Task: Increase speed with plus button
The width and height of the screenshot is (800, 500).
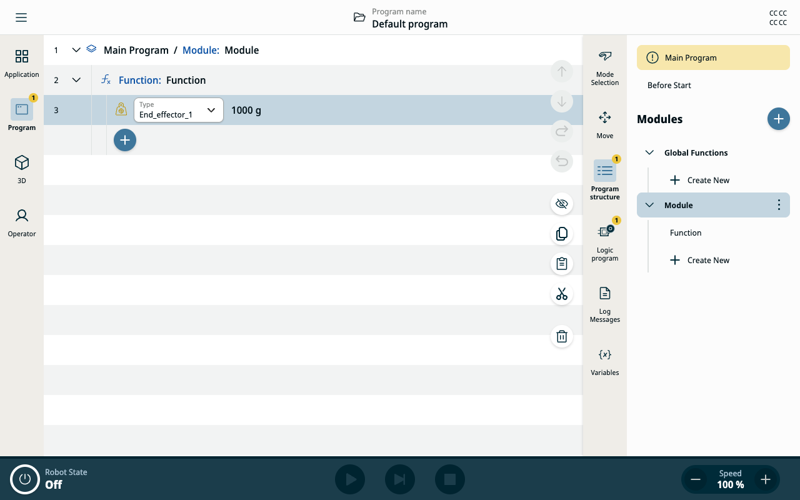Action: click(x=766, y=479)
